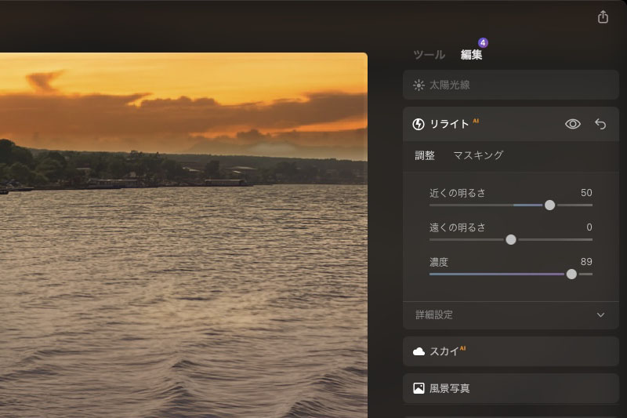This screenshot has width=627, height=418.
Task: Click the purple edits count badge
Action: (483, 42)
